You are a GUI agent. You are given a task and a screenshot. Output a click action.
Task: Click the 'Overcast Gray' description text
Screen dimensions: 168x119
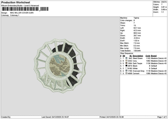(139, 71)
